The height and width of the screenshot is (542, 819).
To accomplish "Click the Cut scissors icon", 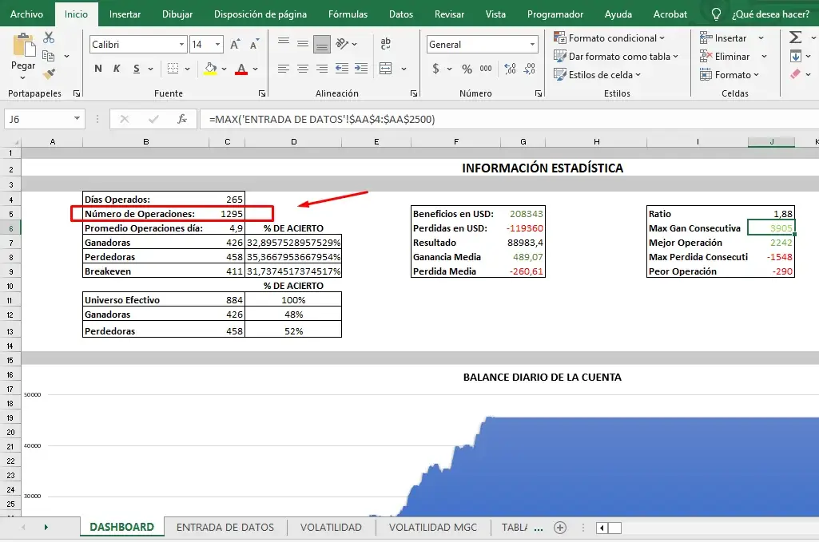I will click(49, 38).
